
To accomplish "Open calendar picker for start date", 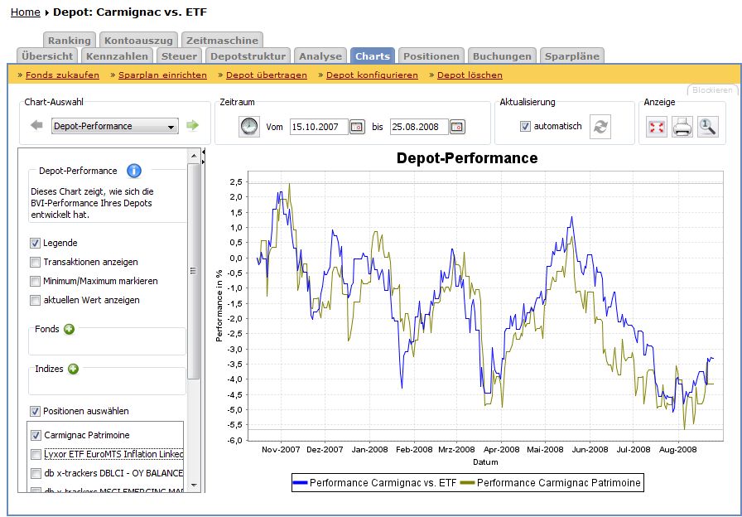I will (357, 127).
